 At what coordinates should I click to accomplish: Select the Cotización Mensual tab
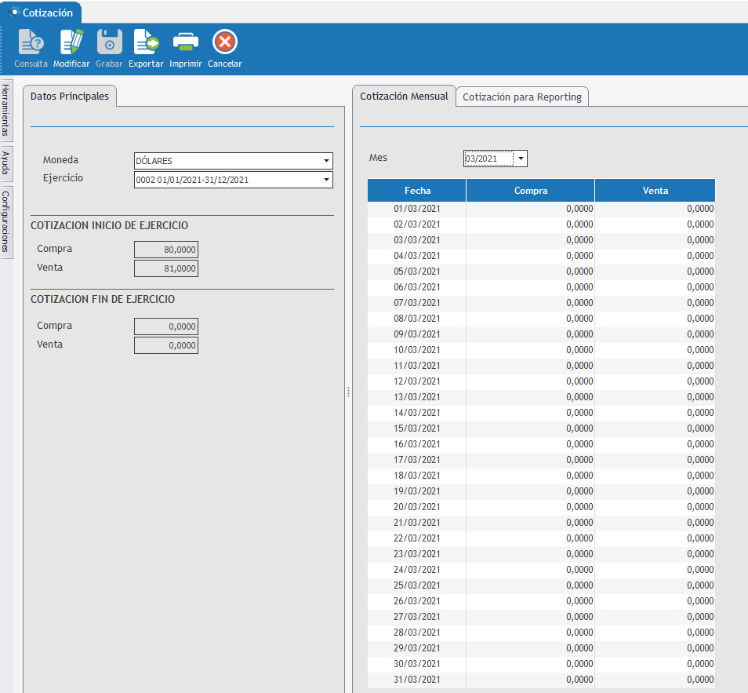pyautogui.click(x=404, y=97)
